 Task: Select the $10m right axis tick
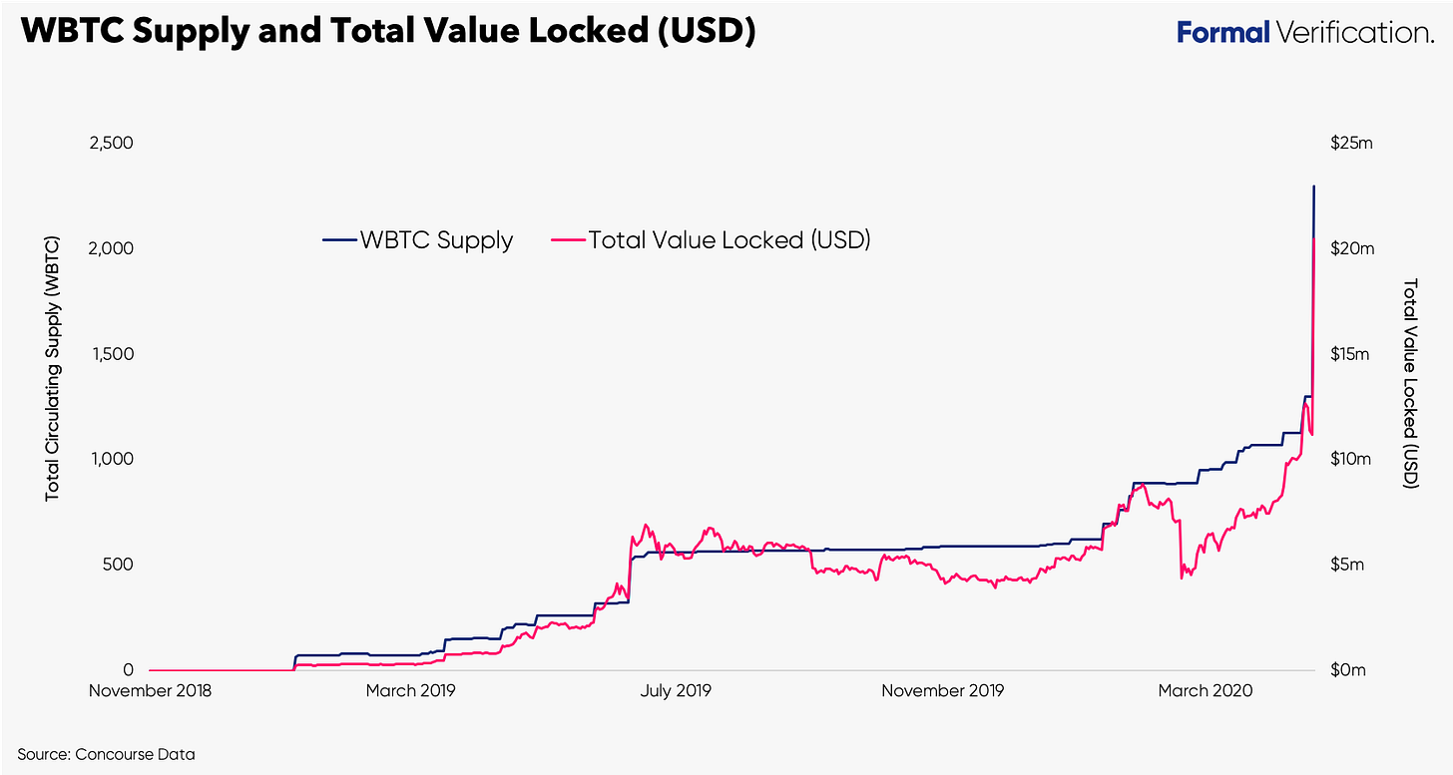1352,459
